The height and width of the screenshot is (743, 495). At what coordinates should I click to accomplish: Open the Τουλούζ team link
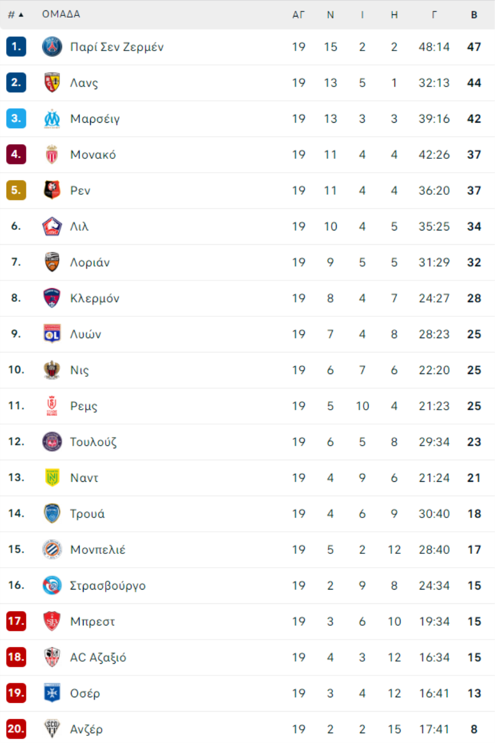coord(94,442)
